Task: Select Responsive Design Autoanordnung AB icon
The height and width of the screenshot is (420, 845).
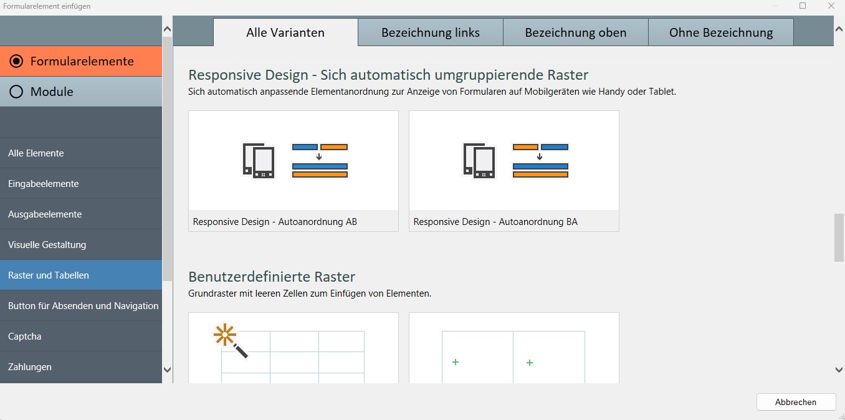Action: click(x=294, y=161)
